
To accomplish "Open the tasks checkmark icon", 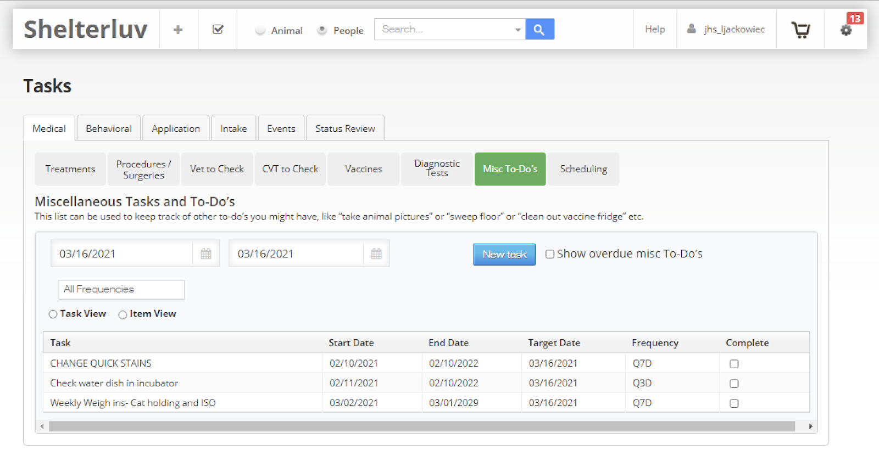I will [218, 30].
